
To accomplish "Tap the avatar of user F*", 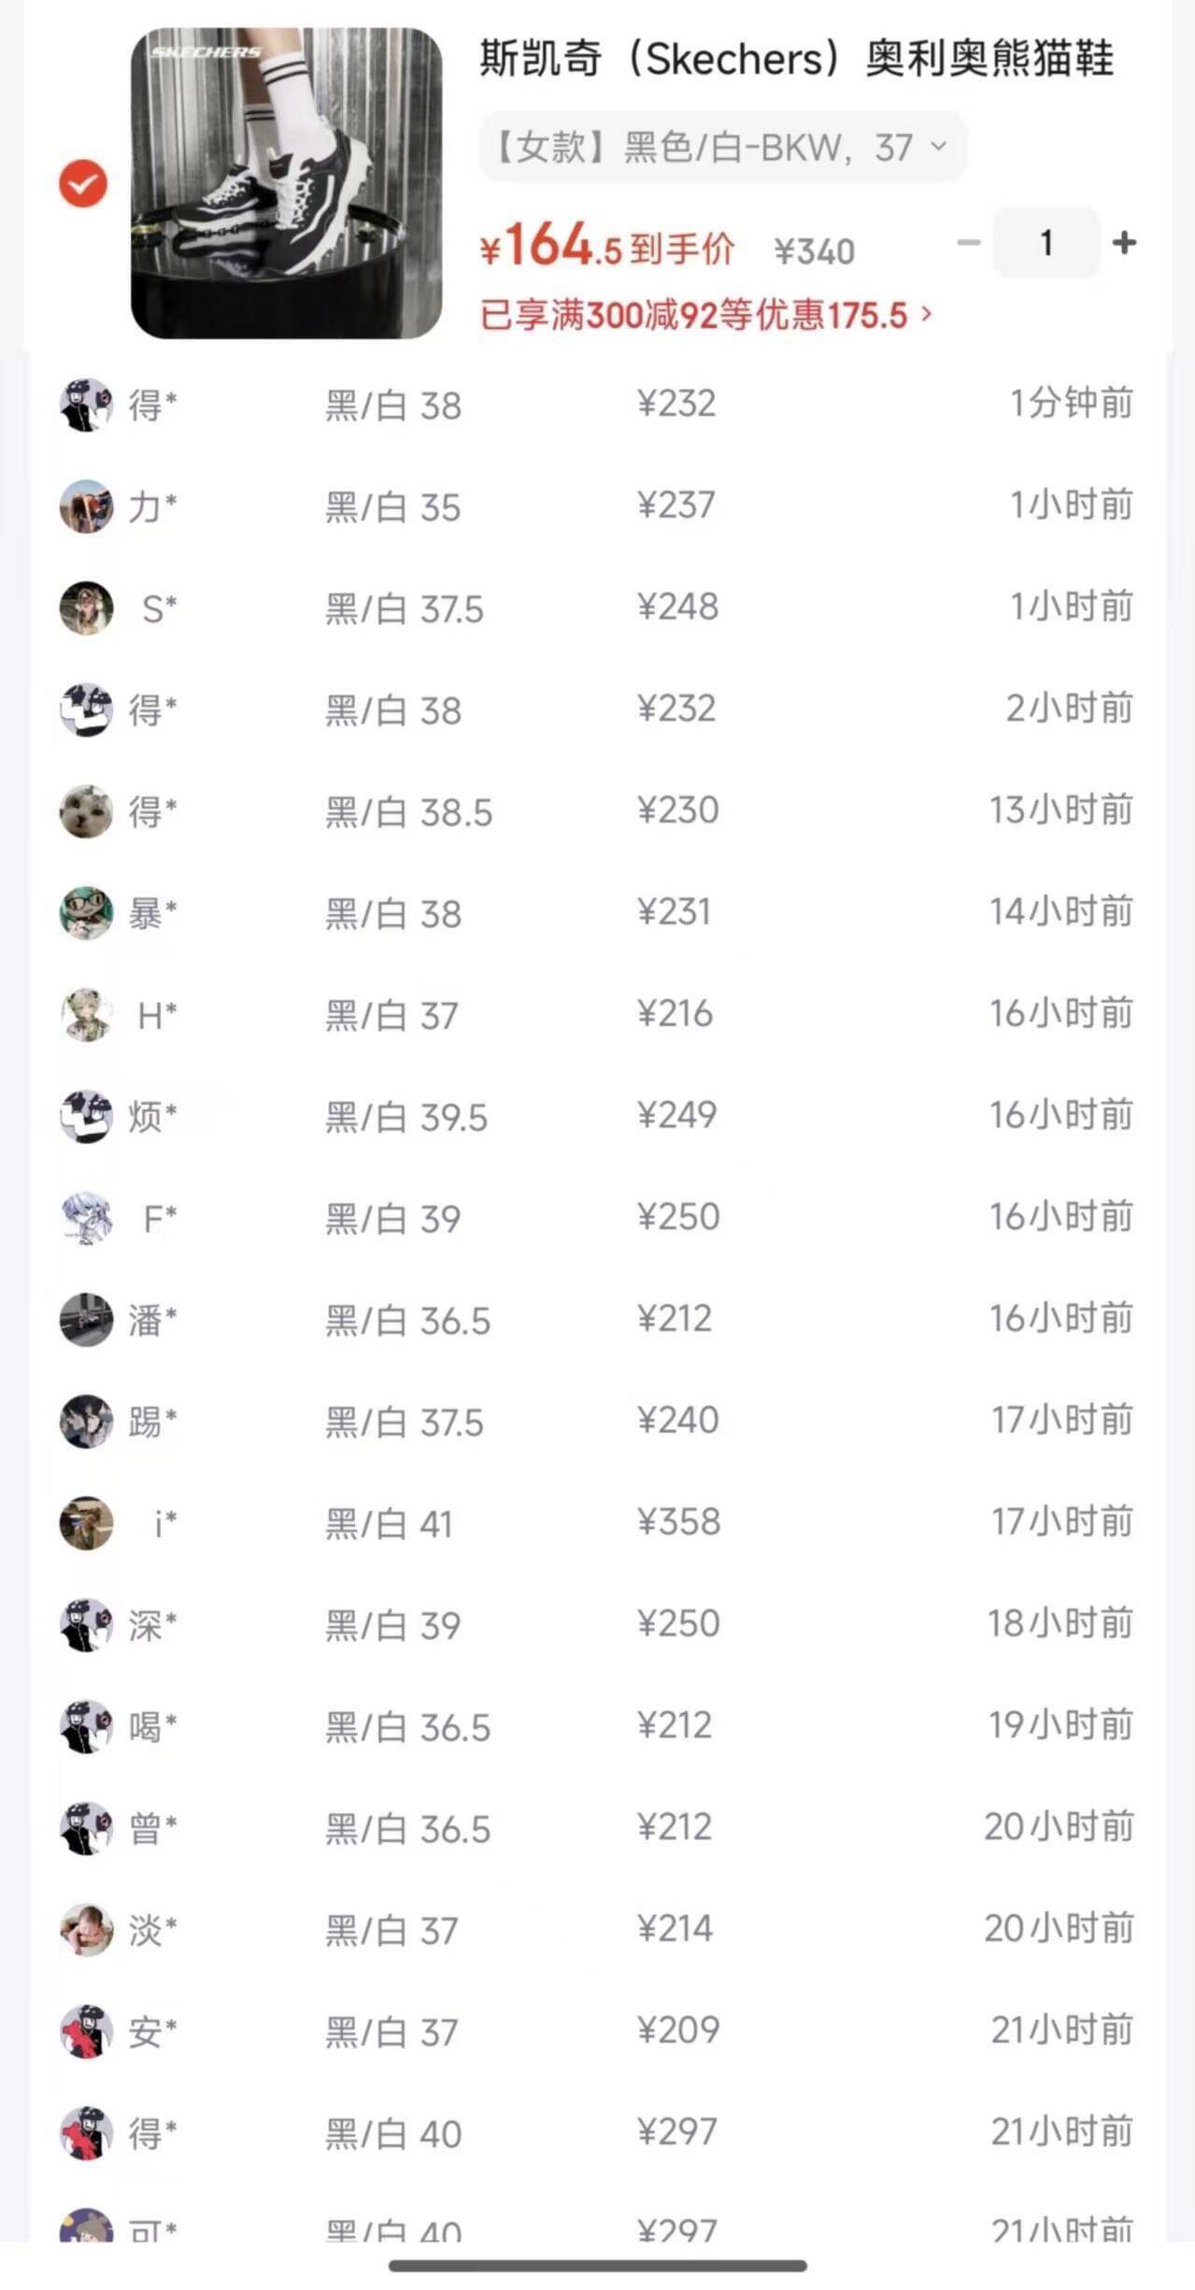I will click(86, 1218).
